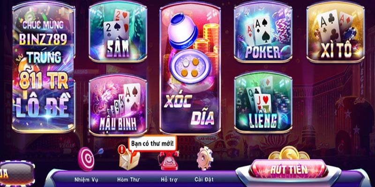Click the gold coins above Rút Tiền
The image size is (375, 187).
point(289,153)
